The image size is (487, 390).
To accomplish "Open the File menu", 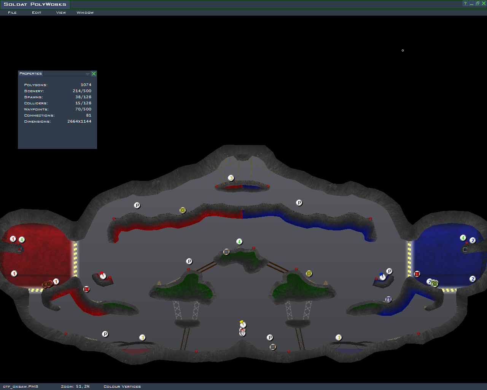I will (12, 13).
